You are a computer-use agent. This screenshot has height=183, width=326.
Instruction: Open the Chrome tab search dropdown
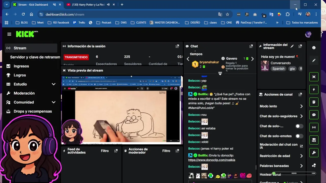click(x=6, y=5)
